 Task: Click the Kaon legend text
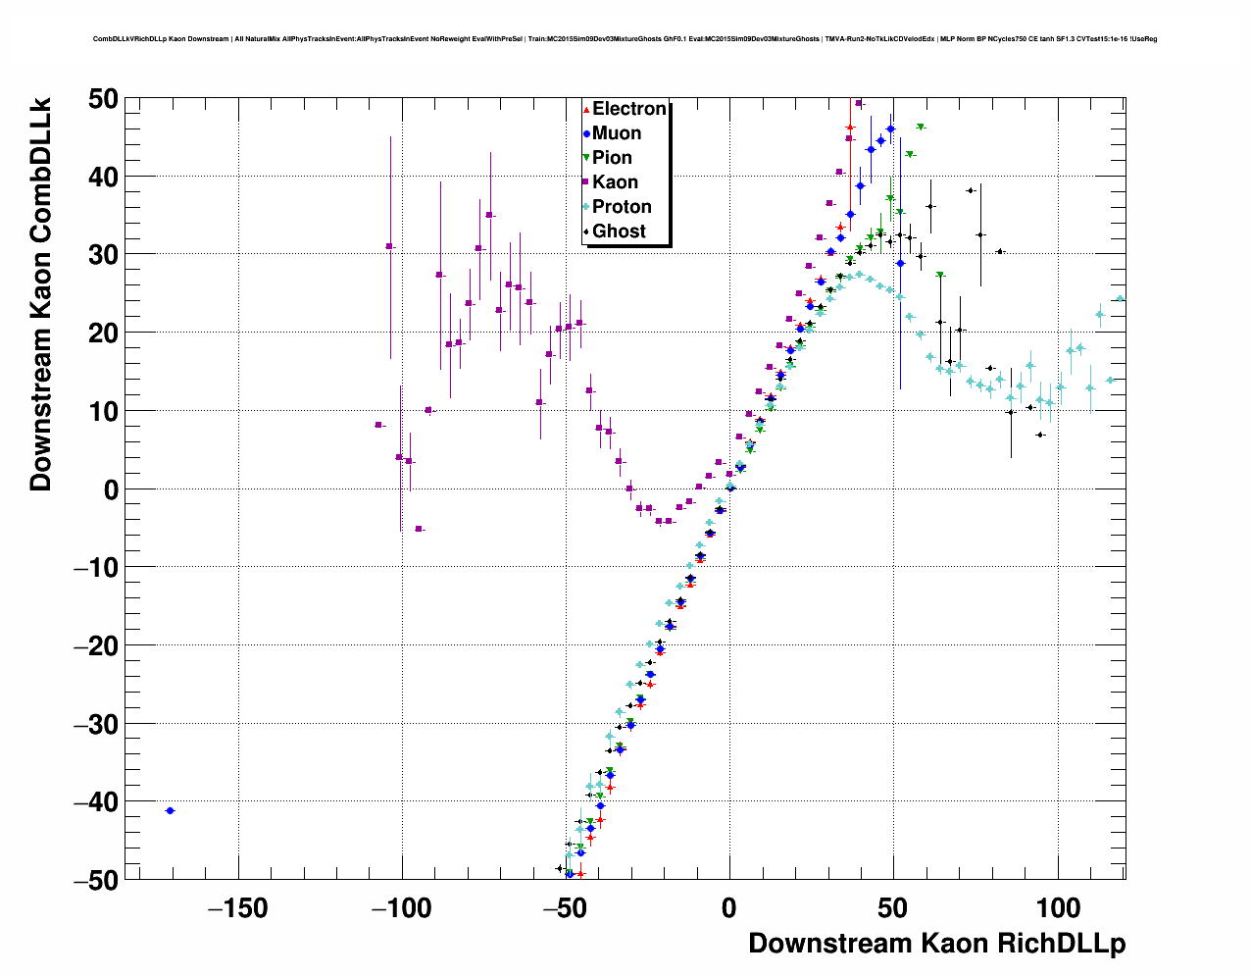click(x=615, y=182)
